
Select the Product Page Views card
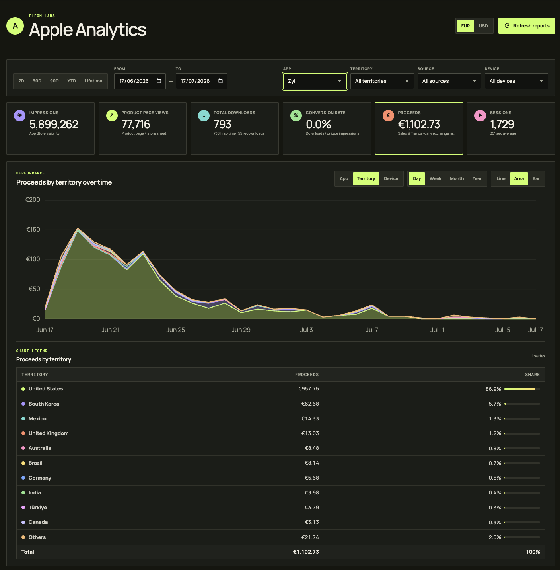click(x=142, y=129)
